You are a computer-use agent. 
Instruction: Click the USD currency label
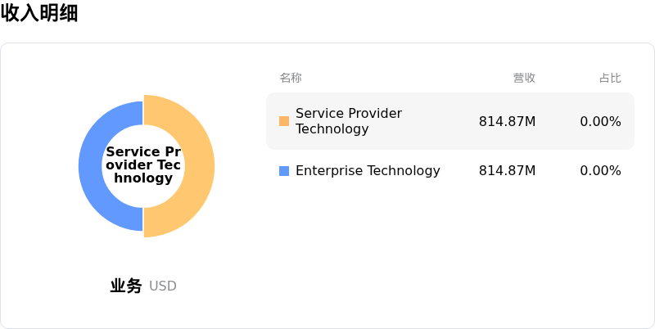click(163, 286)
